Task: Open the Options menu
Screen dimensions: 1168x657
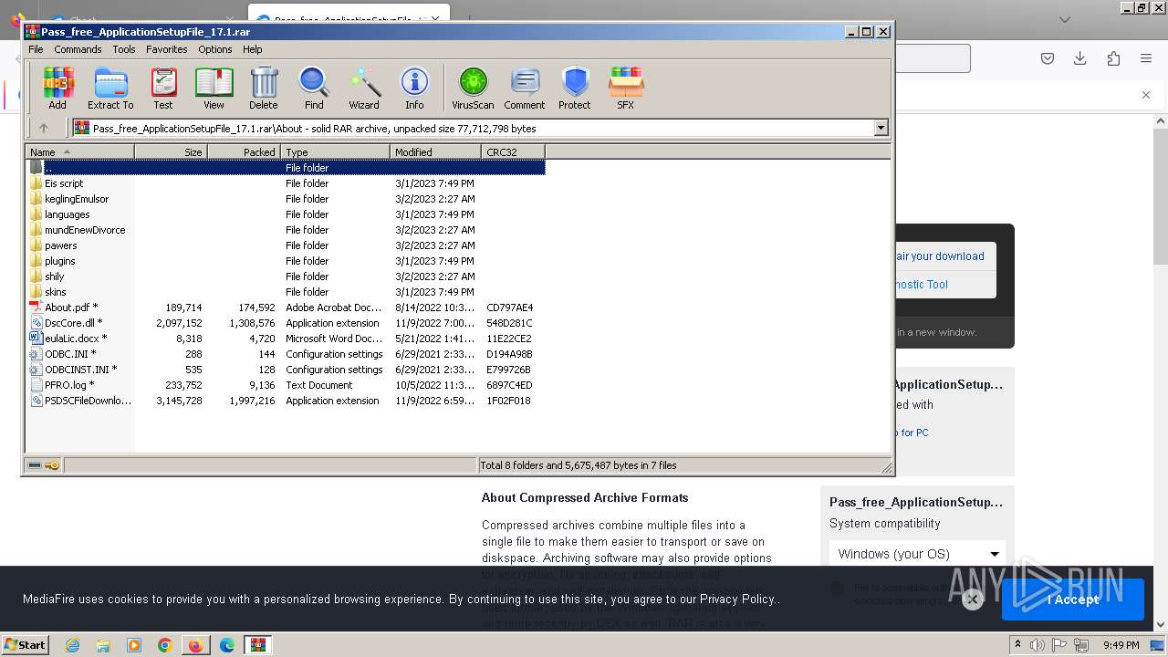Action: point(215,49)
